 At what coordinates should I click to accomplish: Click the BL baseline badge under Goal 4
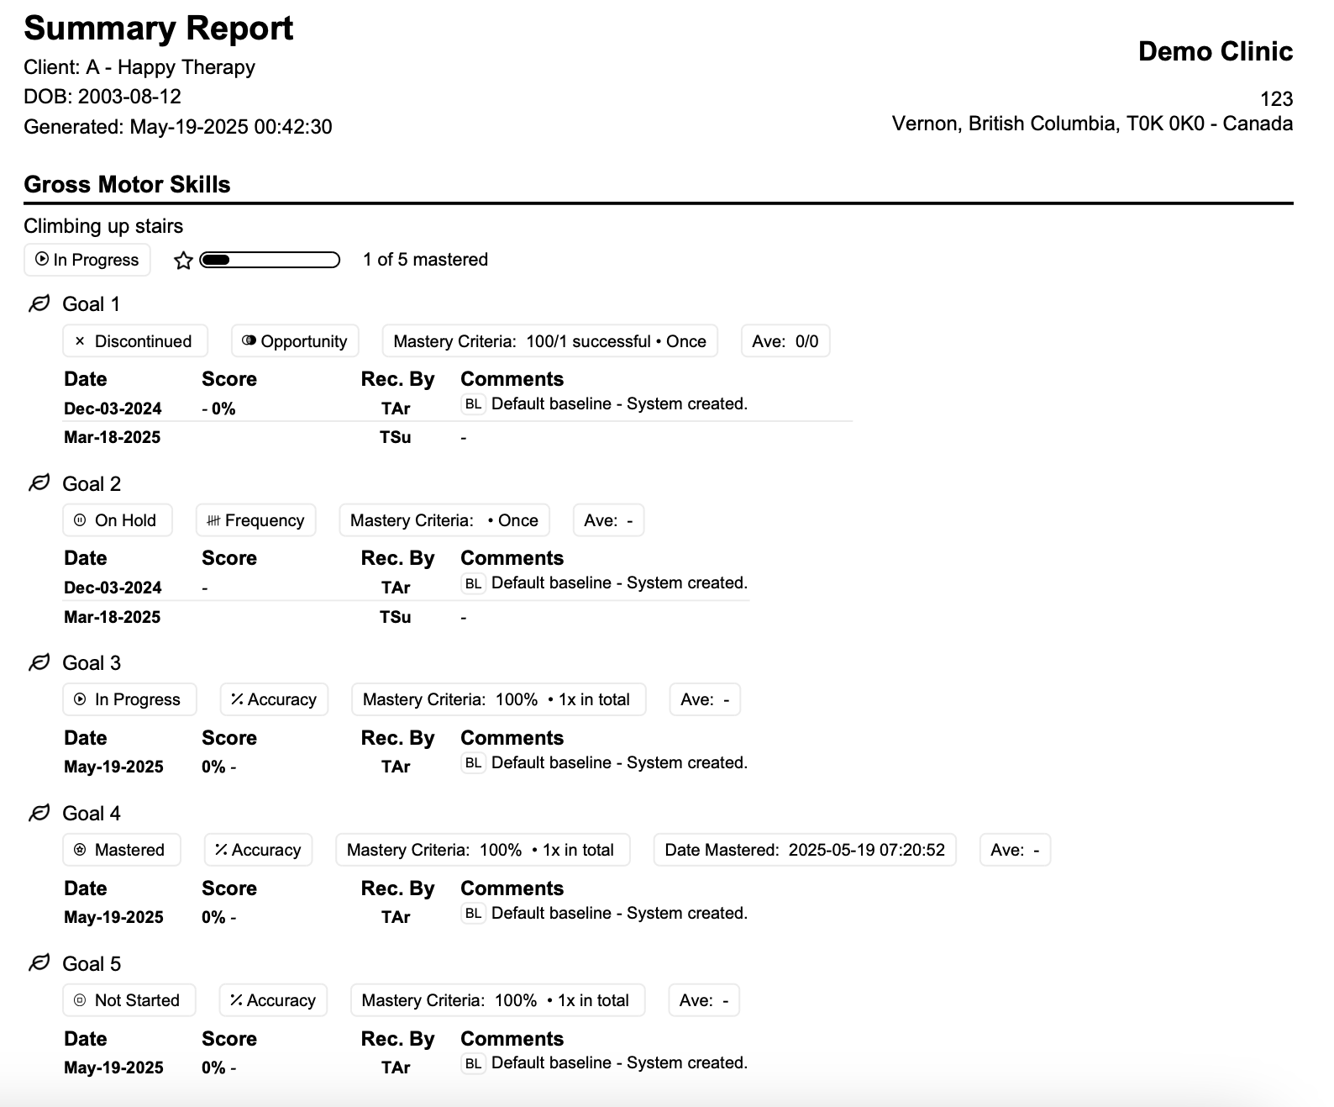(473, 914)
